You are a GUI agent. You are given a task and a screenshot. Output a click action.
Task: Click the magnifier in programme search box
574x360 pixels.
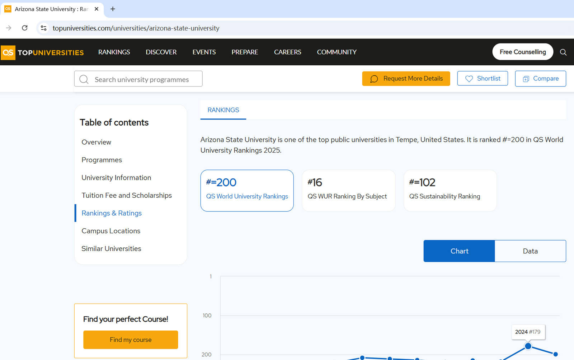[x=84, y=79]
